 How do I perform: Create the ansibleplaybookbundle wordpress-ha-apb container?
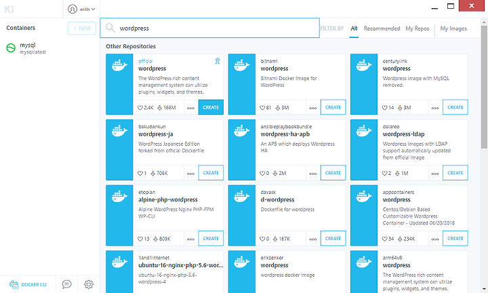pos(333,173)
